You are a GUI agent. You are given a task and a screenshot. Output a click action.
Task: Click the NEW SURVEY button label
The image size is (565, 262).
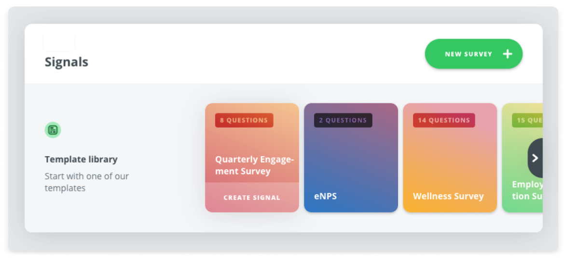469,54
